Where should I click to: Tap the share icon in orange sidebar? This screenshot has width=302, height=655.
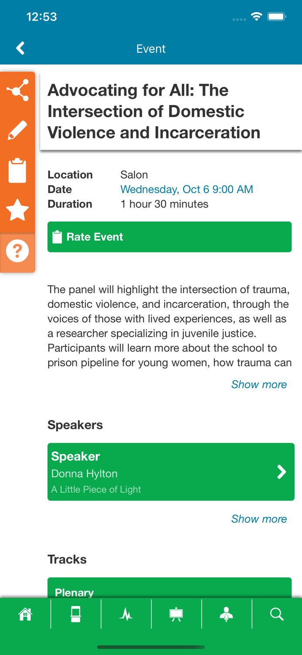(17, 90)
